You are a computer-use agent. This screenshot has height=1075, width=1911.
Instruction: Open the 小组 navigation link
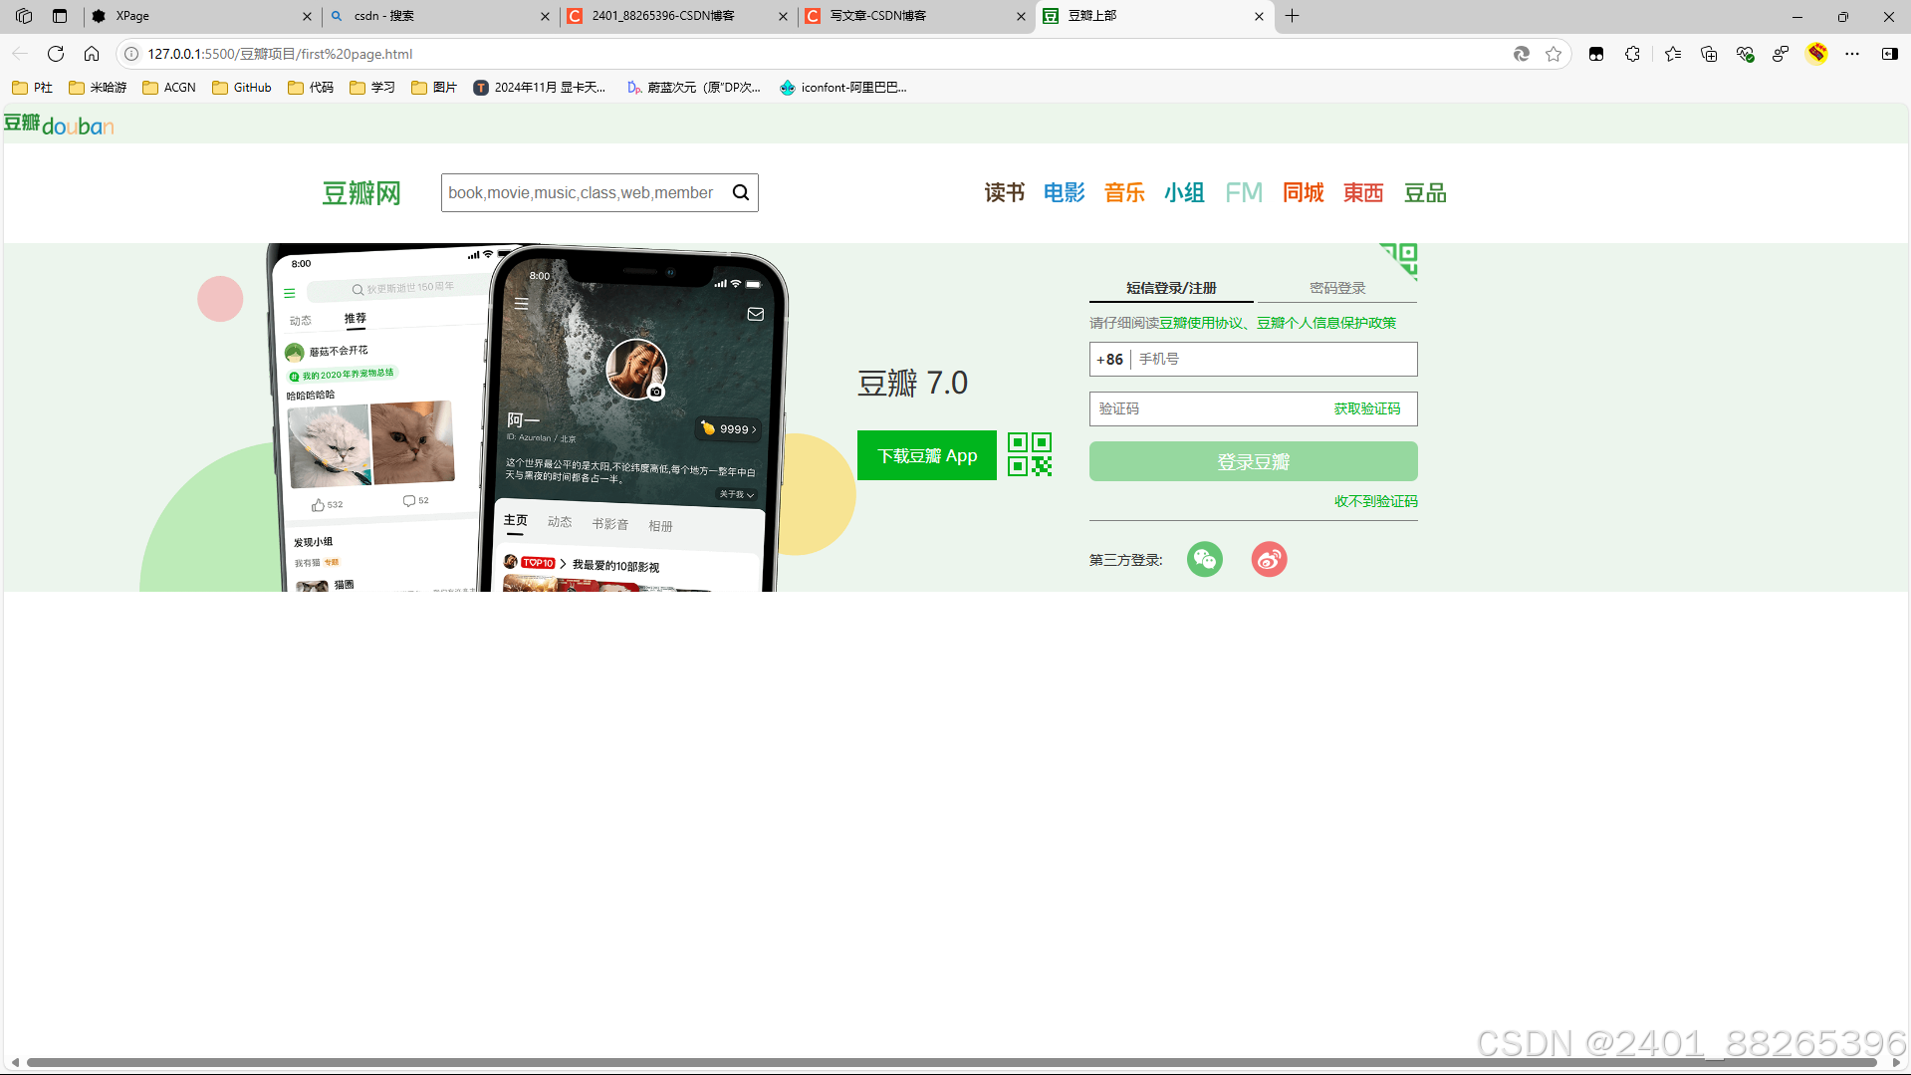point(1184,192)
